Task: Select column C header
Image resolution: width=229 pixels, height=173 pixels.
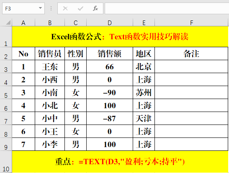Action: click(x=75, y=23)
